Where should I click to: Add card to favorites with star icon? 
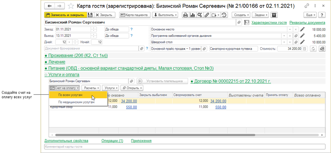[x=71, y=6]
